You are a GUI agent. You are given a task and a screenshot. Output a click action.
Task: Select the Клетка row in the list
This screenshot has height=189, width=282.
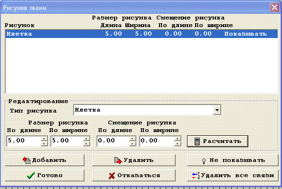click(x=141, y=34)
